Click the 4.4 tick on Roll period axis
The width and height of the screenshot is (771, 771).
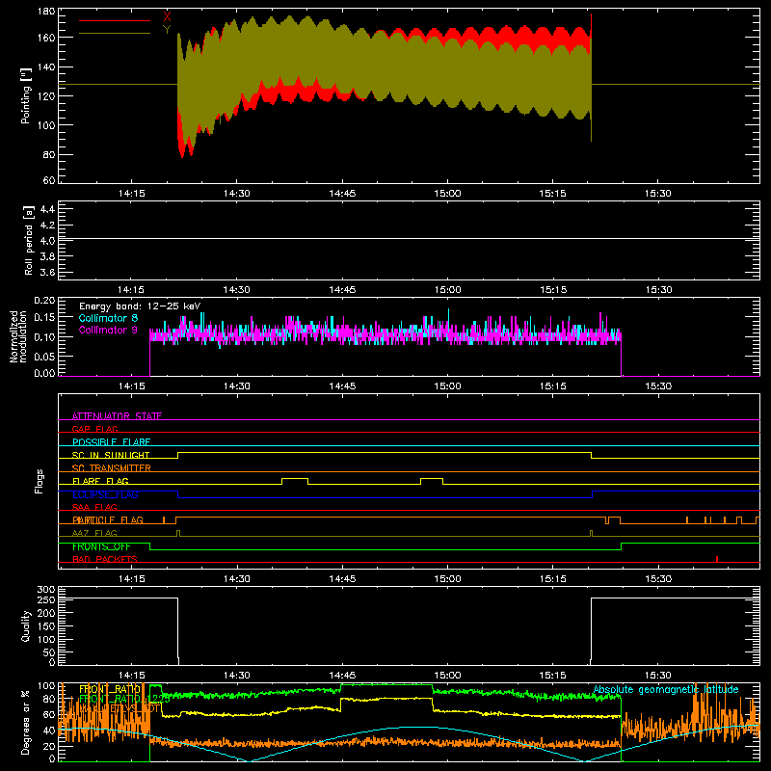[47, 209]
